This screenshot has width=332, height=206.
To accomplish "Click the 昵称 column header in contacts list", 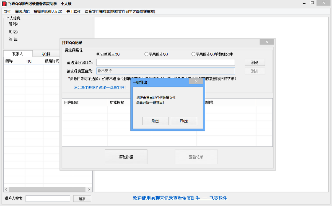I will click(14, 61).
